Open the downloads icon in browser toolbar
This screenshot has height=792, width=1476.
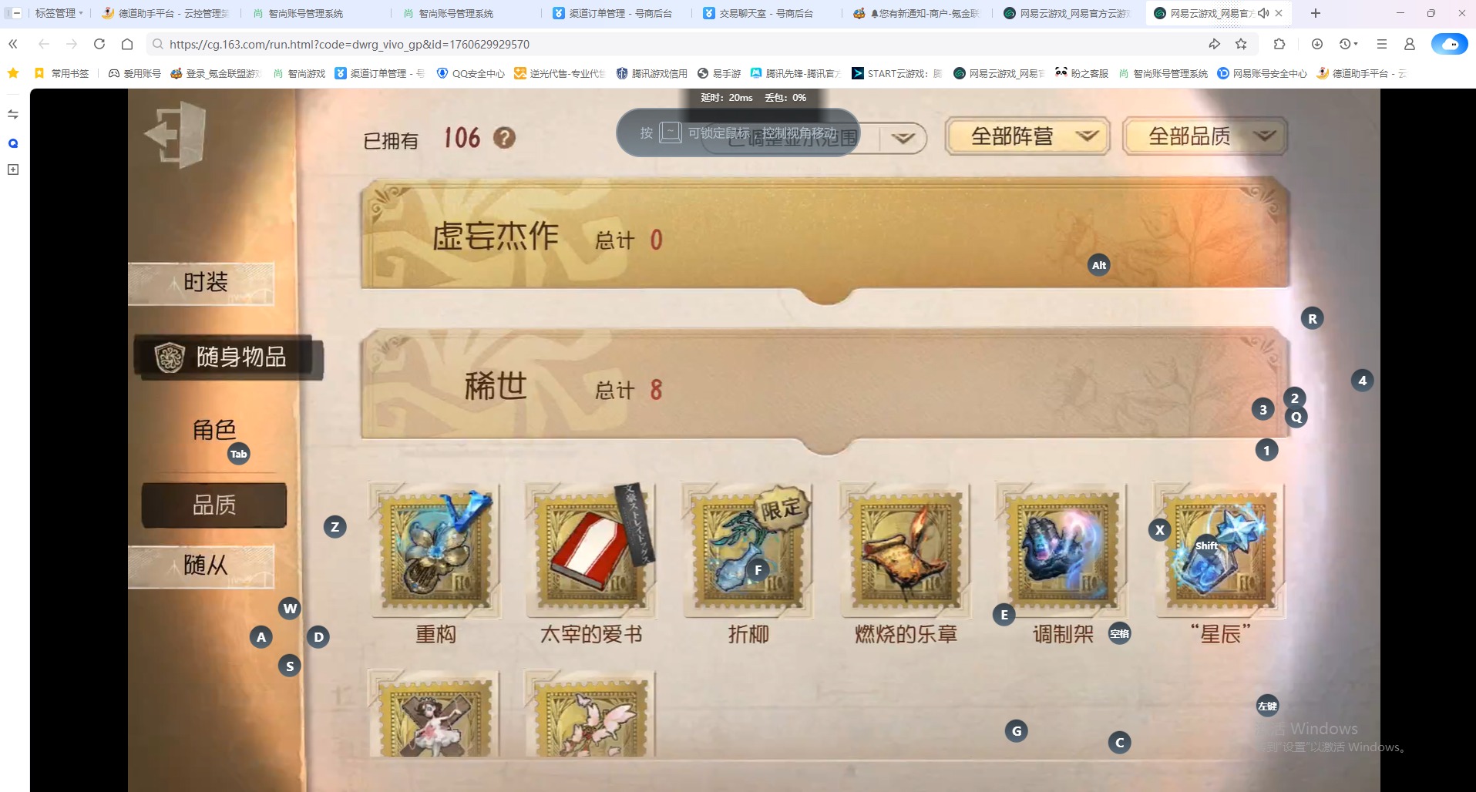(1317, 44)
